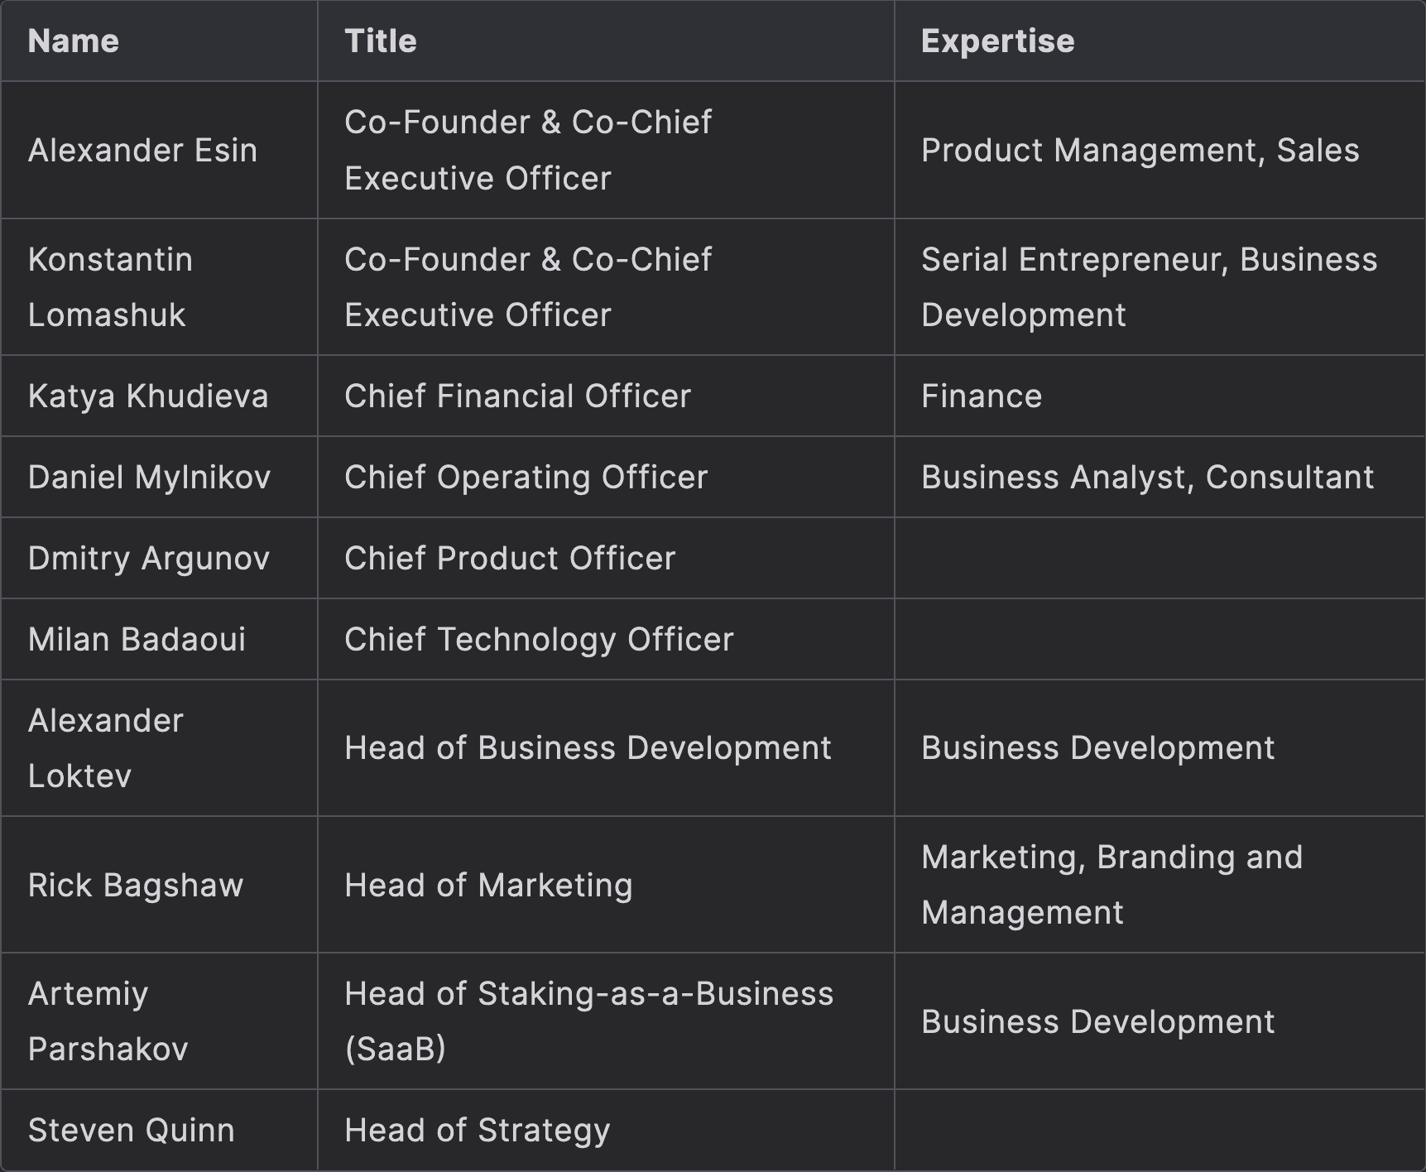Select Milan Badaoui's name cell

pyautogui.click(x=137, y=640)
